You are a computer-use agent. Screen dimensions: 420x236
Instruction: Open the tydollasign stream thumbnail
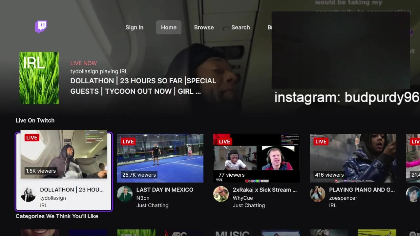point(64,154)
